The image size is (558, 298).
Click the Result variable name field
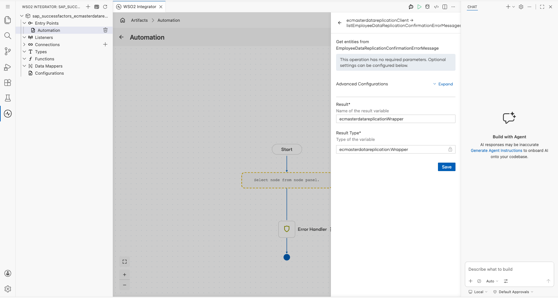click(x=395, y=119)
